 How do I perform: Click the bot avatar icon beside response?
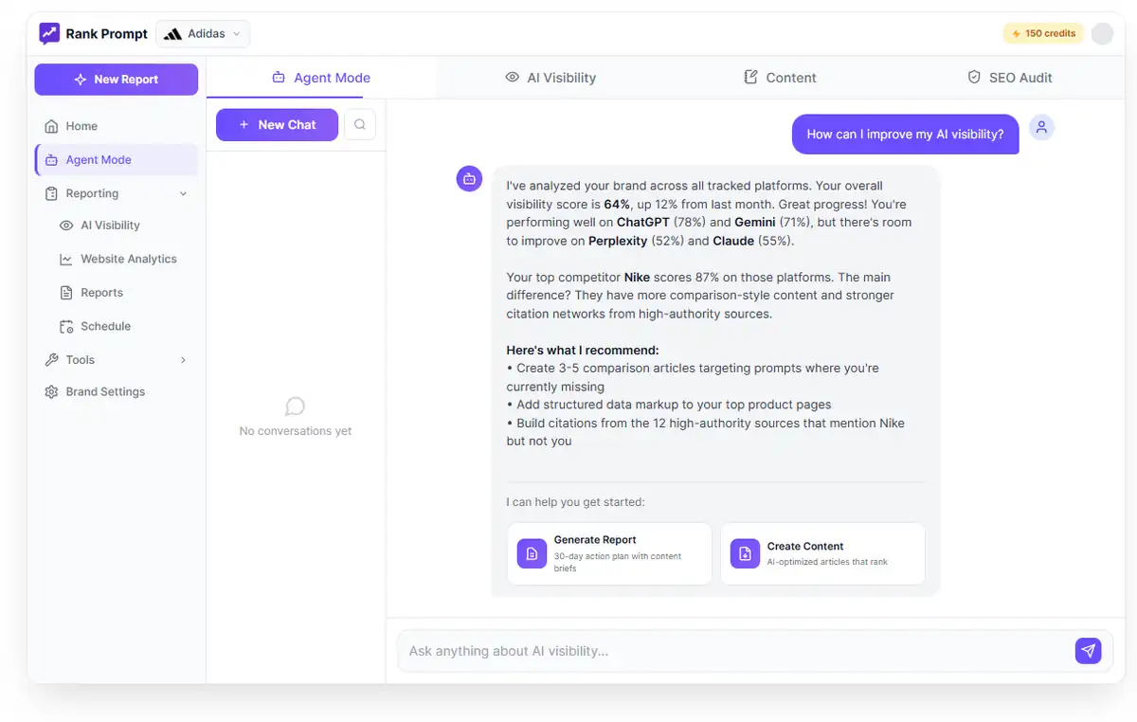point(469,178)
